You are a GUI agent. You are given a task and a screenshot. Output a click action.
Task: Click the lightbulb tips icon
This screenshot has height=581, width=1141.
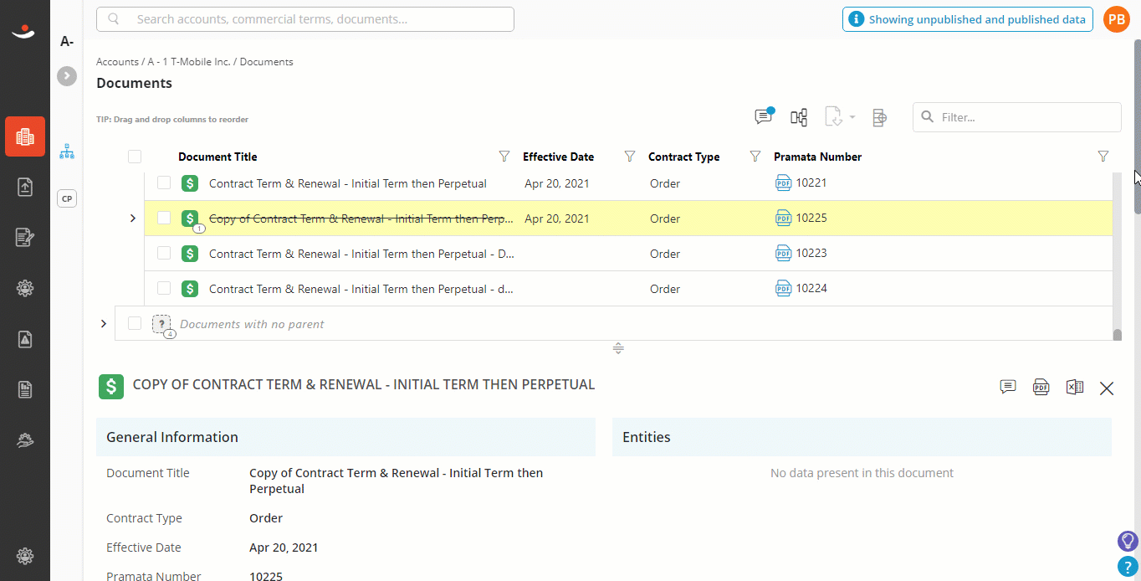pos(1128,541)
